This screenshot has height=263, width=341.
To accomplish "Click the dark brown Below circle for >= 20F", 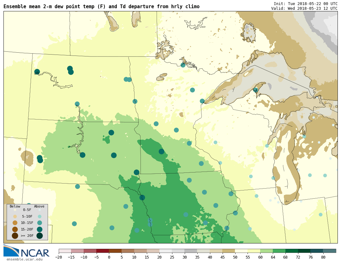I will point(15,236).
